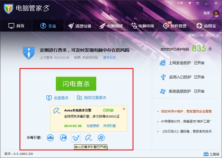222x158 pixels.
Task: Click the cloud scan engine icon
Action: coord(50,138)
